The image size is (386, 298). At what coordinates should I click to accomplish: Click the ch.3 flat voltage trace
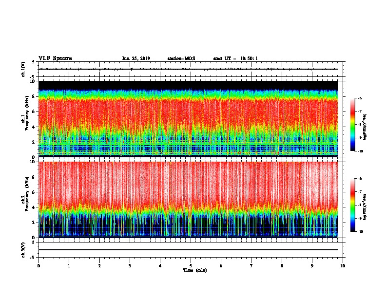188,250
